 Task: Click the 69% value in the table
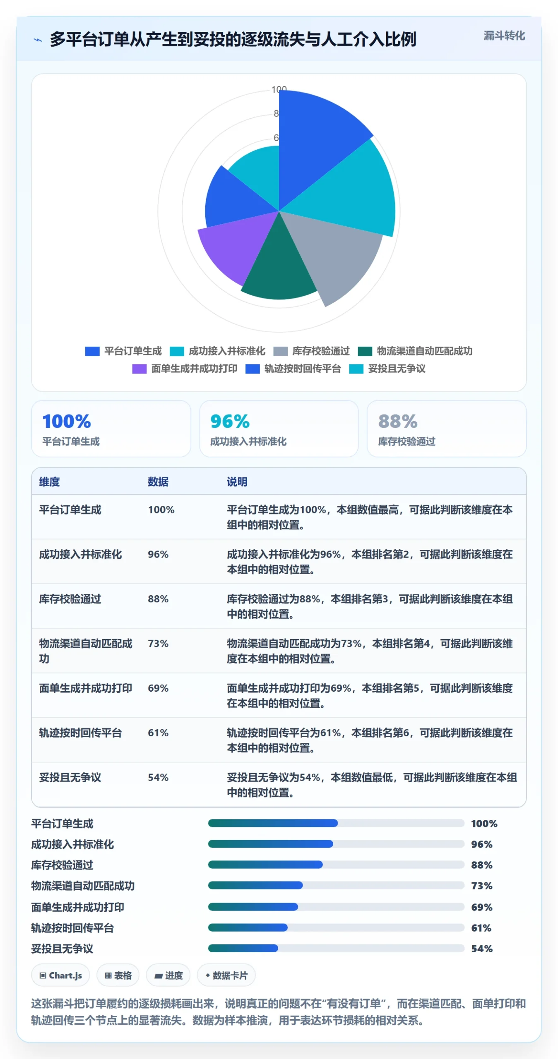pos(158,688)
